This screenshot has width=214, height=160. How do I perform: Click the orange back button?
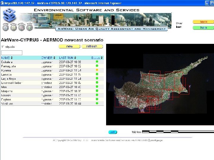(203, 22)
